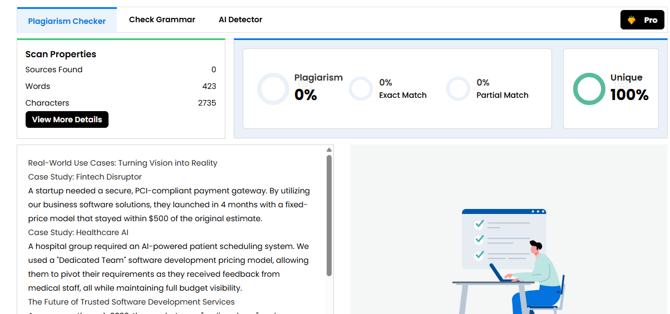Image resolution: width=670 pixels, height=314 pixels.
Task: Click the scroll up arrow of text panel
Action: [329, 150]
